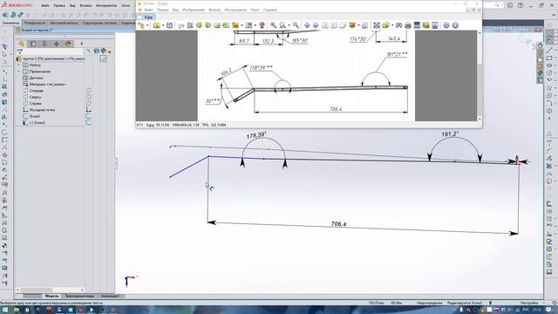The image size is (558, 314).
Task: Select the ConfigurationManager tab icon
Action: coord(44,44)
